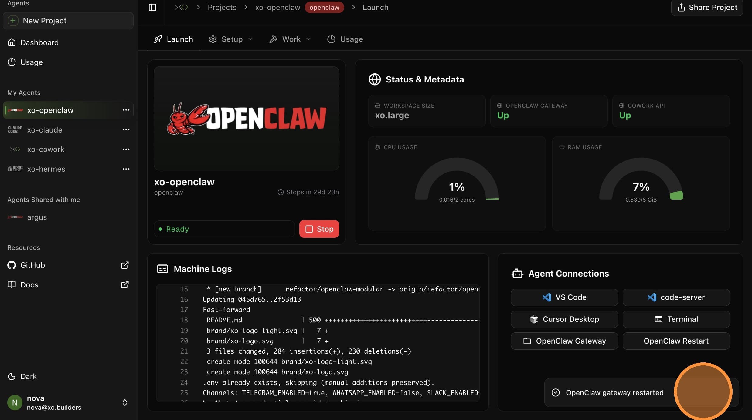Switch to the Launch tab

click(173, 39)
